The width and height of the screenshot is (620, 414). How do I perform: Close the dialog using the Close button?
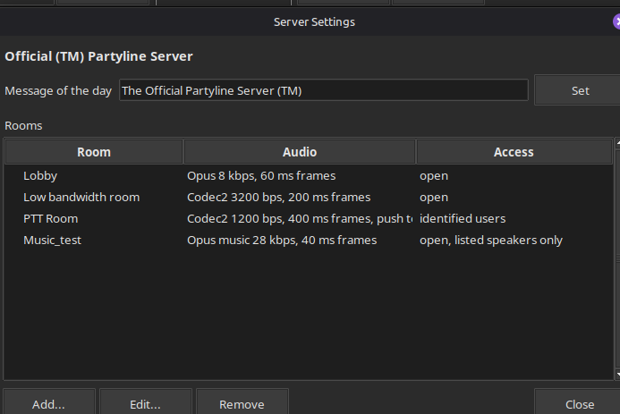point(578,402)
